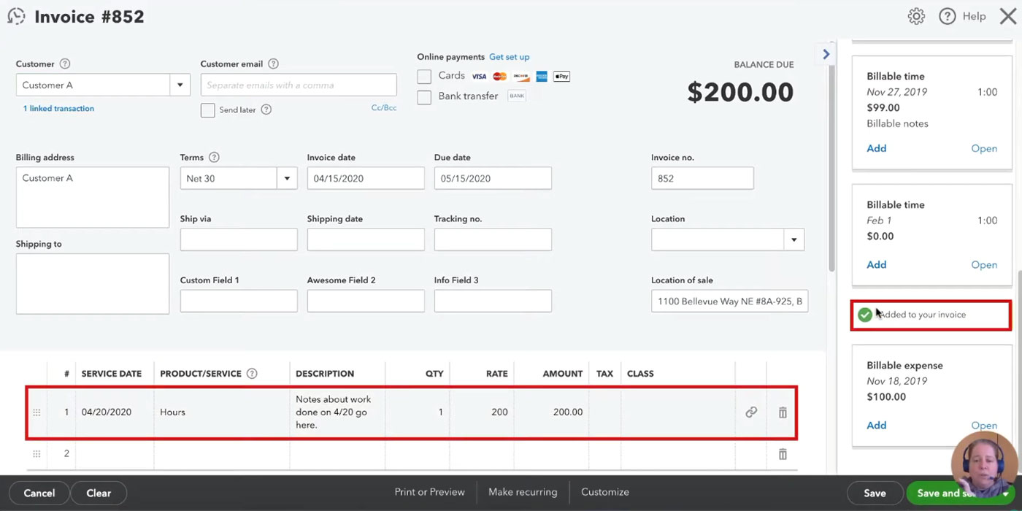Click the Location of sale field
The image size is (1022, 511).
729,301
